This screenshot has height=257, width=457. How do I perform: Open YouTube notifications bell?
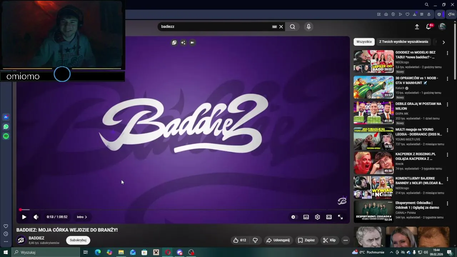(x=429, y=26)
